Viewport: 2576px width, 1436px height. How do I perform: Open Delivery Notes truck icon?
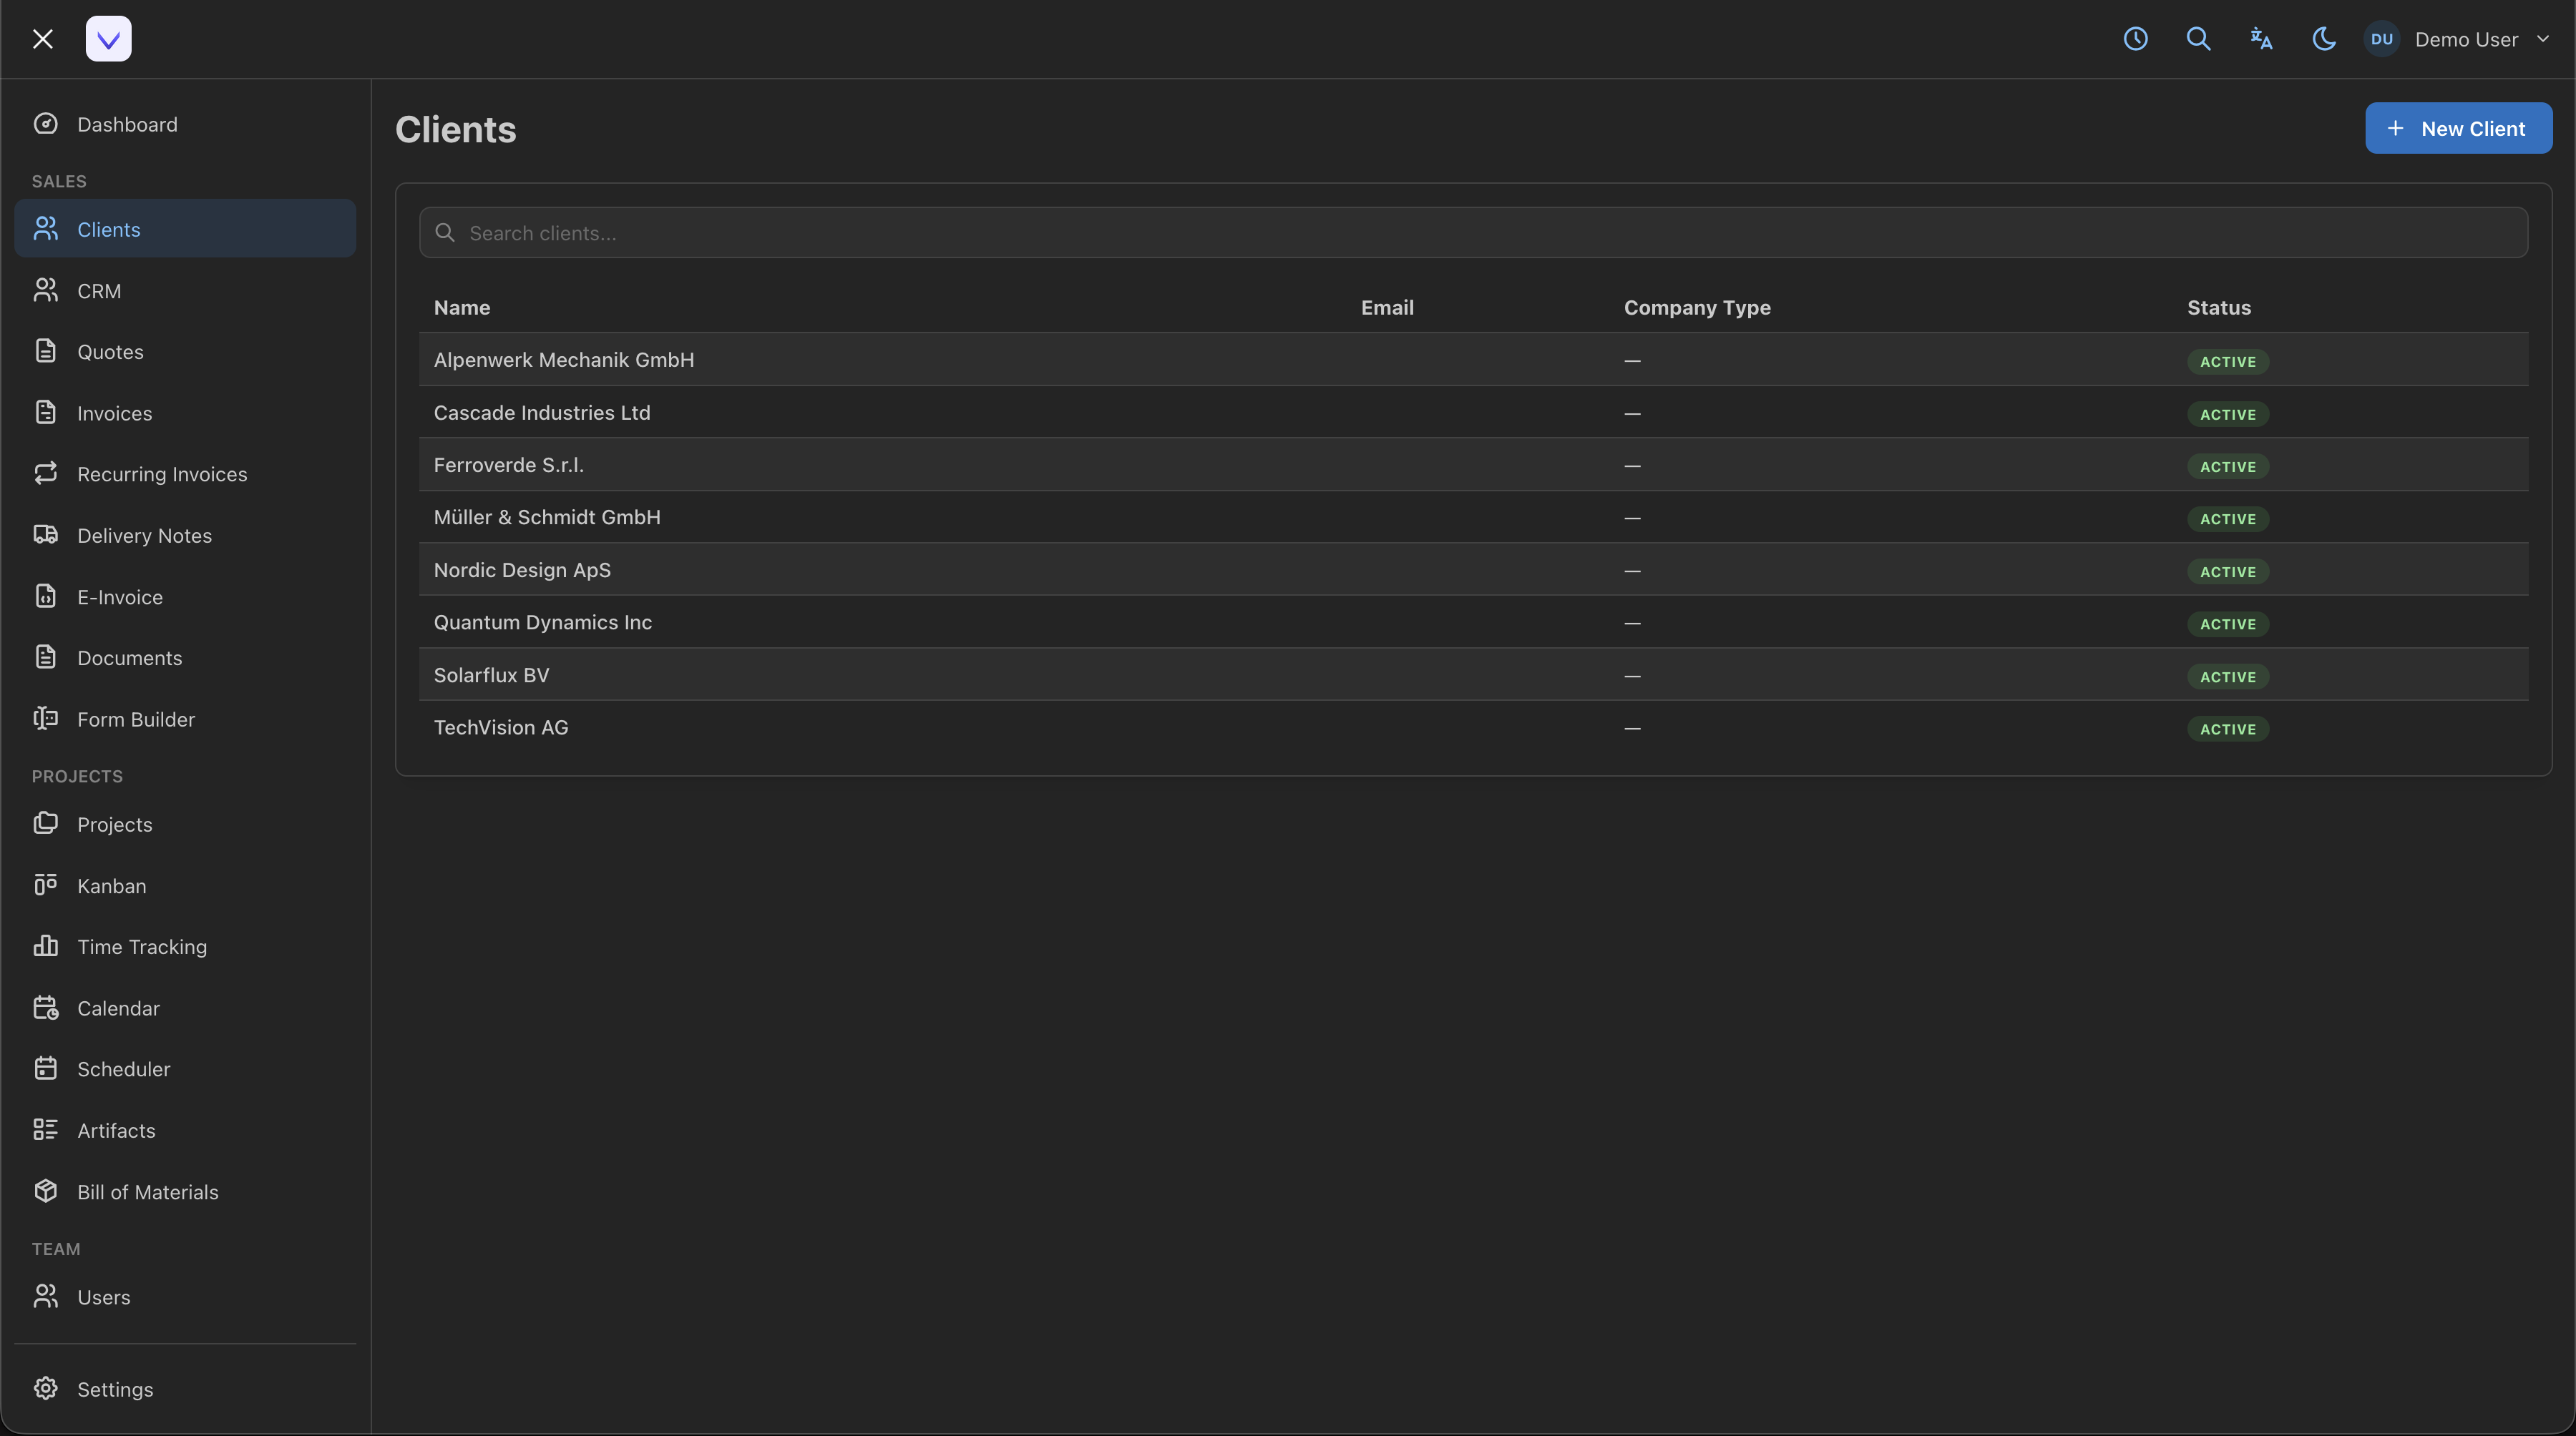click(46, 535)
